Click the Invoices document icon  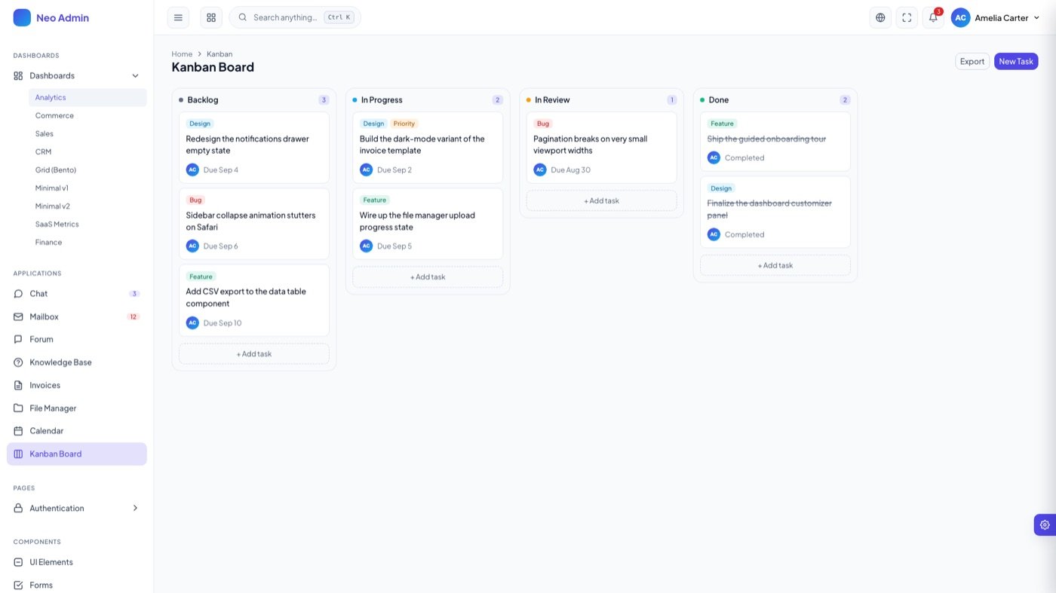click(x=18, y=385)
